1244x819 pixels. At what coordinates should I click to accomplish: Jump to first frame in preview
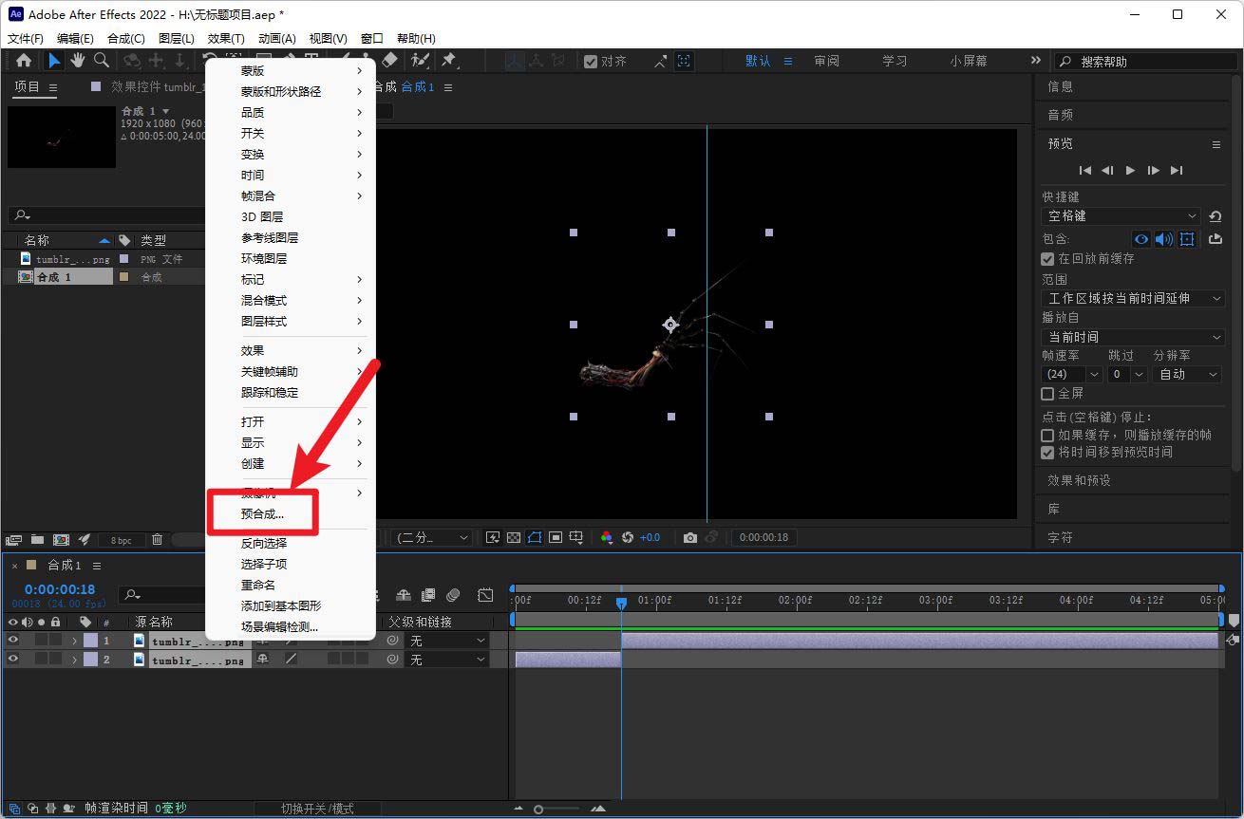tap(1084, 171)
